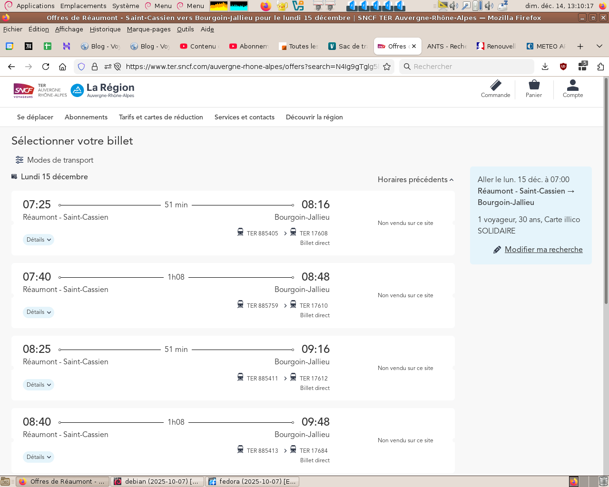
Task: Expand Détails for the 08:25 train
Action: click(x=39, y=385)
